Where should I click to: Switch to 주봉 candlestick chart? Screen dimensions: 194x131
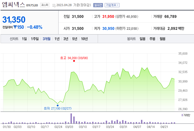pyautogui.click(x=152, y=39)
